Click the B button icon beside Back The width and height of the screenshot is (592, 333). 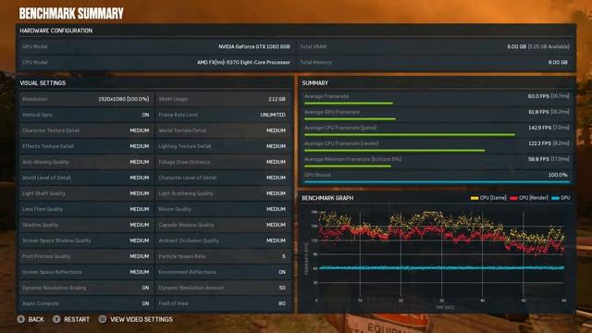click(20, 319)
